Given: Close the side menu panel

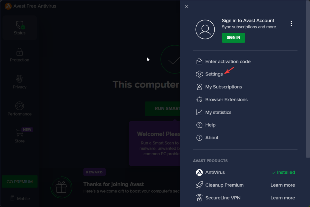Looking at the screenshot, I should 187,7.
